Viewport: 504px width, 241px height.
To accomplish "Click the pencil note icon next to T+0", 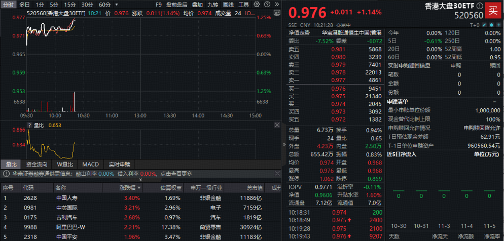I will click(x=485, y=24).
